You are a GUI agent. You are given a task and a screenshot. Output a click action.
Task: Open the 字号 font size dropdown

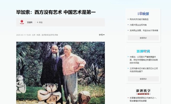pos(102,35)
